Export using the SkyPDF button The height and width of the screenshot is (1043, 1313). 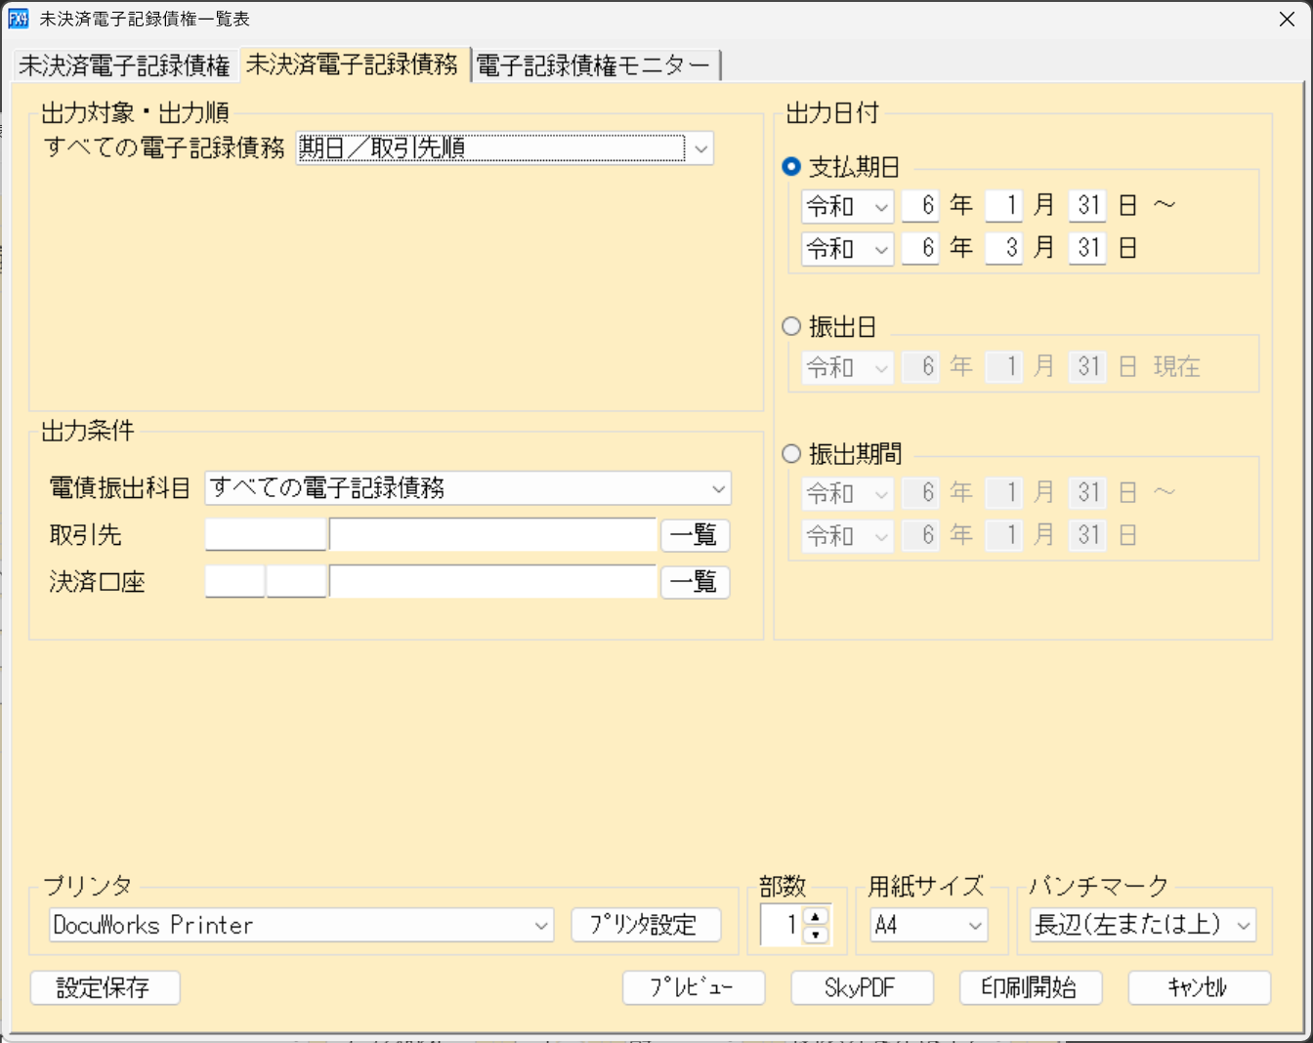862,987
